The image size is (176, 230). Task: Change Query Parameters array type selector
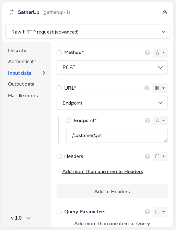tap(160, 212)
